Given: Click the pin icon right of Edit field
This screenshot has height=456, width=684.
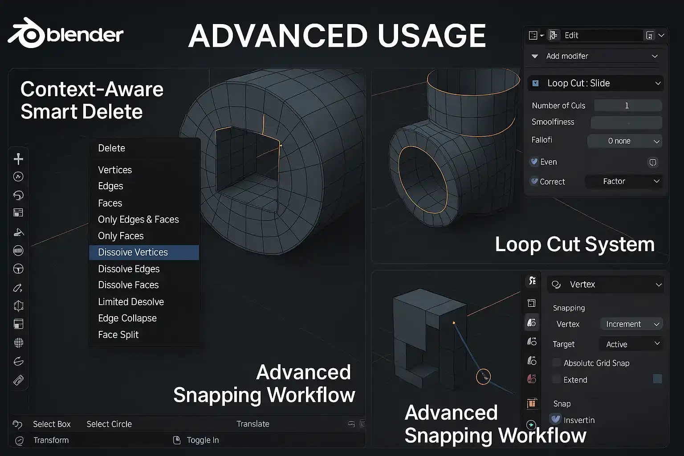Looking at the screenshot, I should click(650, 35).
